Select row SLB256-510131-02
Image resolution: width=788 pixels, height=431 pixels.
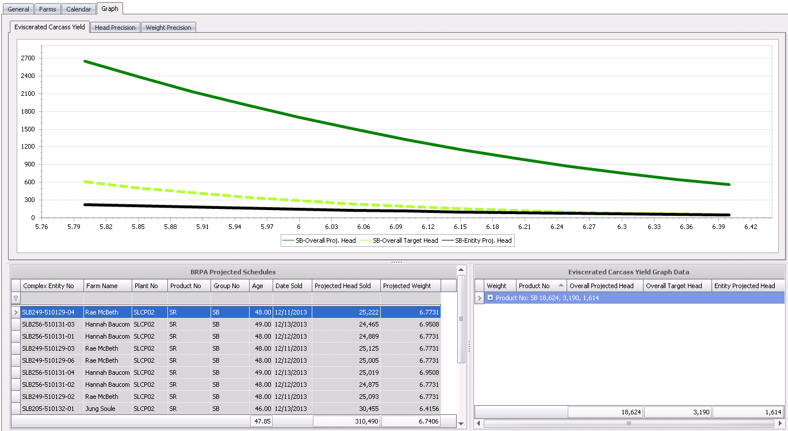pos(231,385)
